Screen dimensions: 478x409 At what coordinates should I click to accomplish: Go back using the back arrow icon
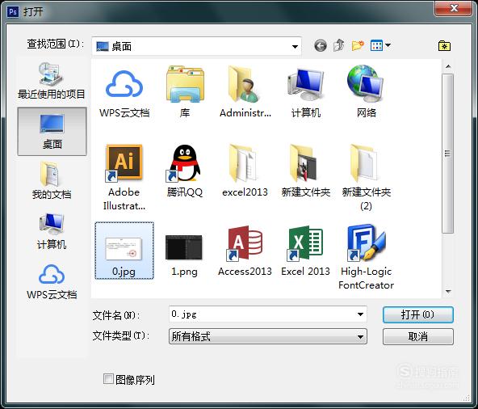click(320, 46)
